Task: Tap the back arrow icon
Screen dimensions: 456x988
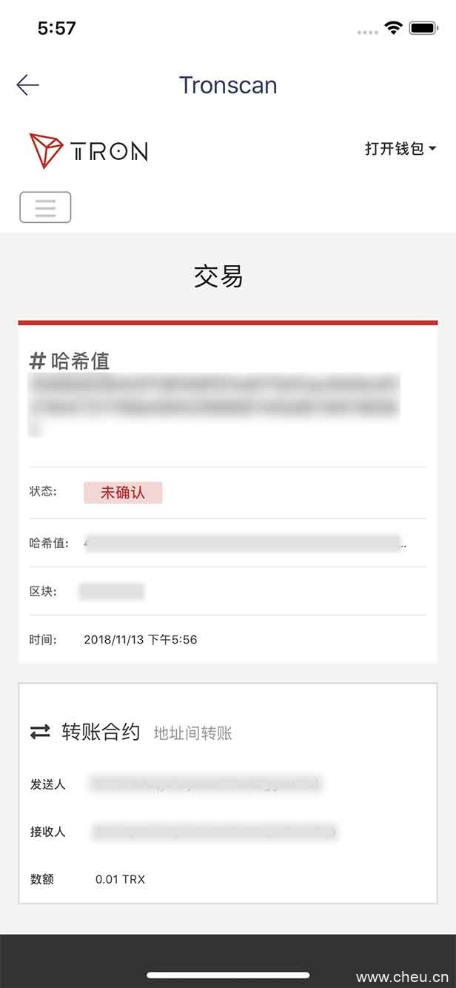Action: 27,85
